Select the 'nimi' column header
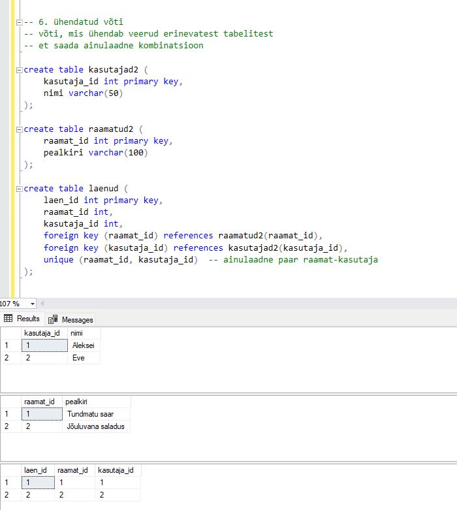457x510 pixels. (x=78, y=333)
